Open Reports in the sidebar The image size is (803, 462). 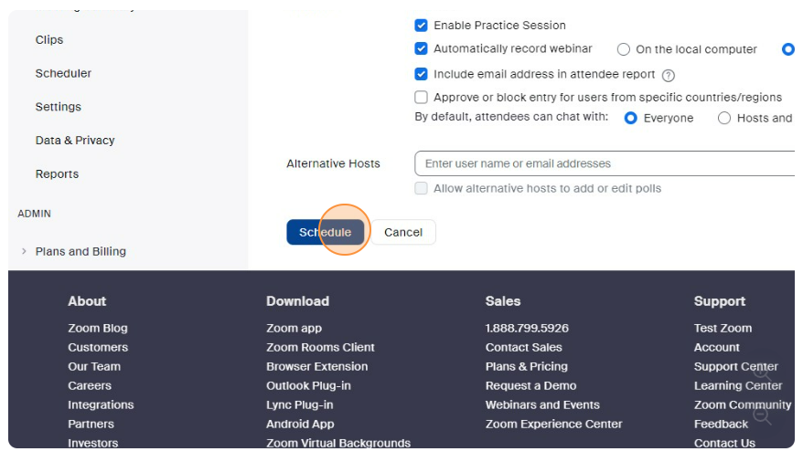57,174
